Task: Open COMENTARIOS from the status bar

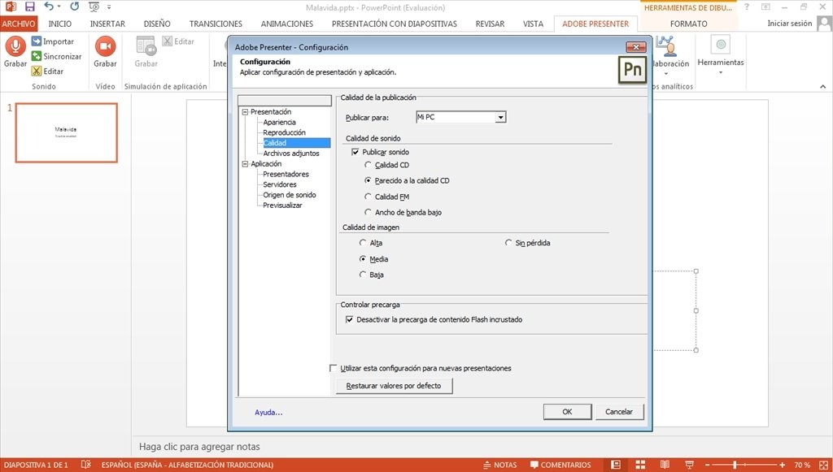Action: (x=560, y=465)
